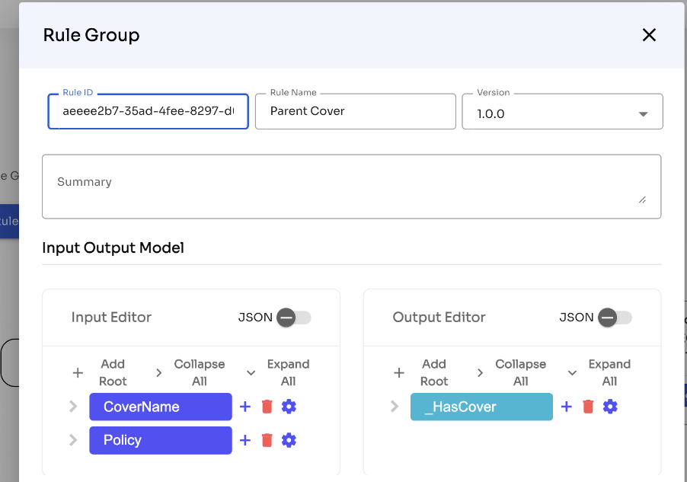Click Add Root in Input Editor
This screenshot has height=482, width=687.
(x=101, y=372)
